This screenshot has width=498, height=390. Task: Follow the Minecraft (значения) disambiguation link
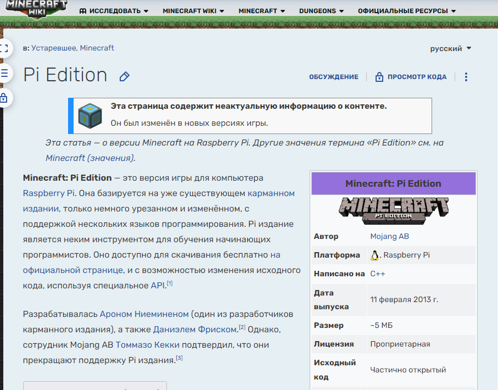coord(90,158)
